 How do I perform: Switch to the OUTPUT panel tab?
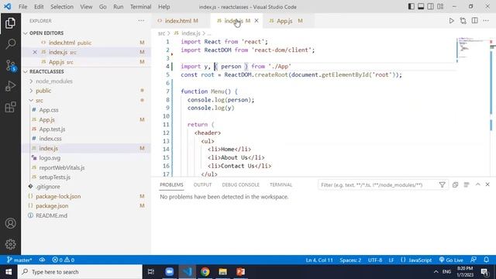[202, 184]
